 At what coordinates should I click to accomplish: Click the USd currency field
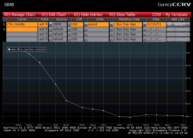[x=77, y=24]
